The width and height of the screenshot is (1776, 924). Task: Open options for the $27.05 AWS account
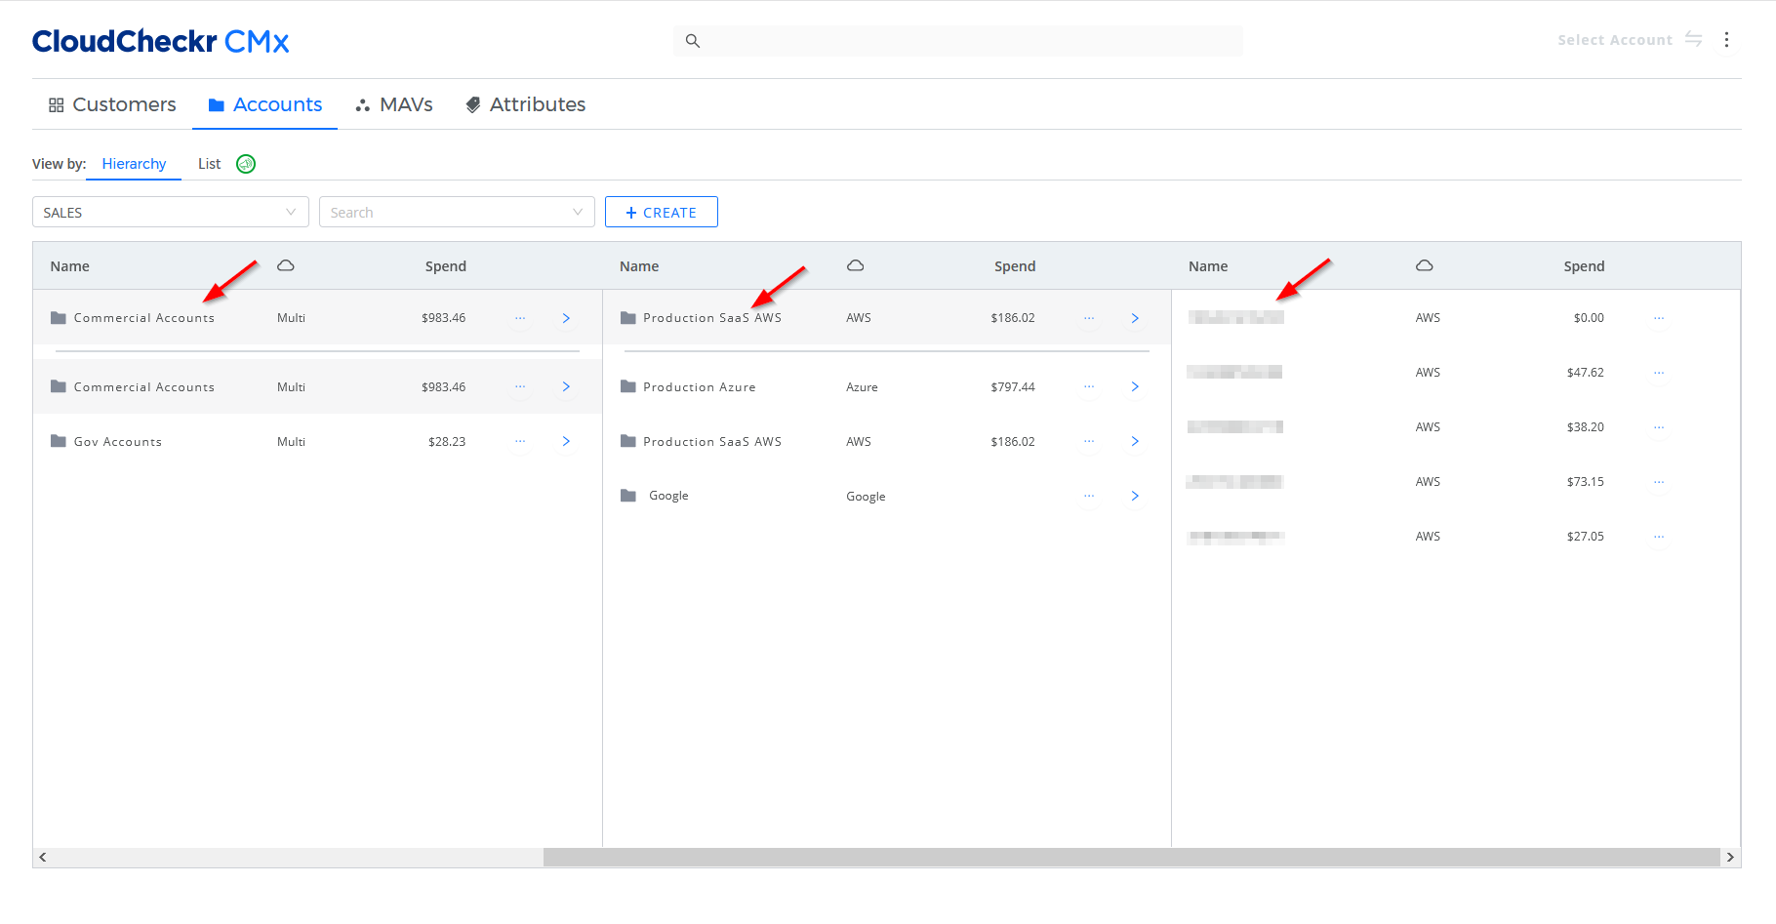[1659, 537]
